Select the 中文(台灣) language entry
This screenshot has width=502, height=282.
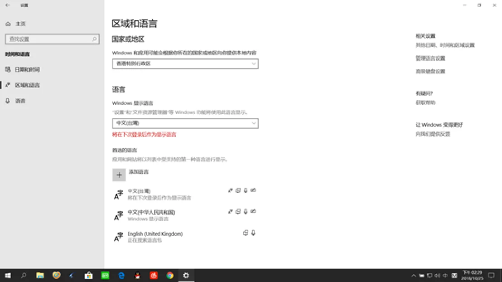tap(185, 194)
